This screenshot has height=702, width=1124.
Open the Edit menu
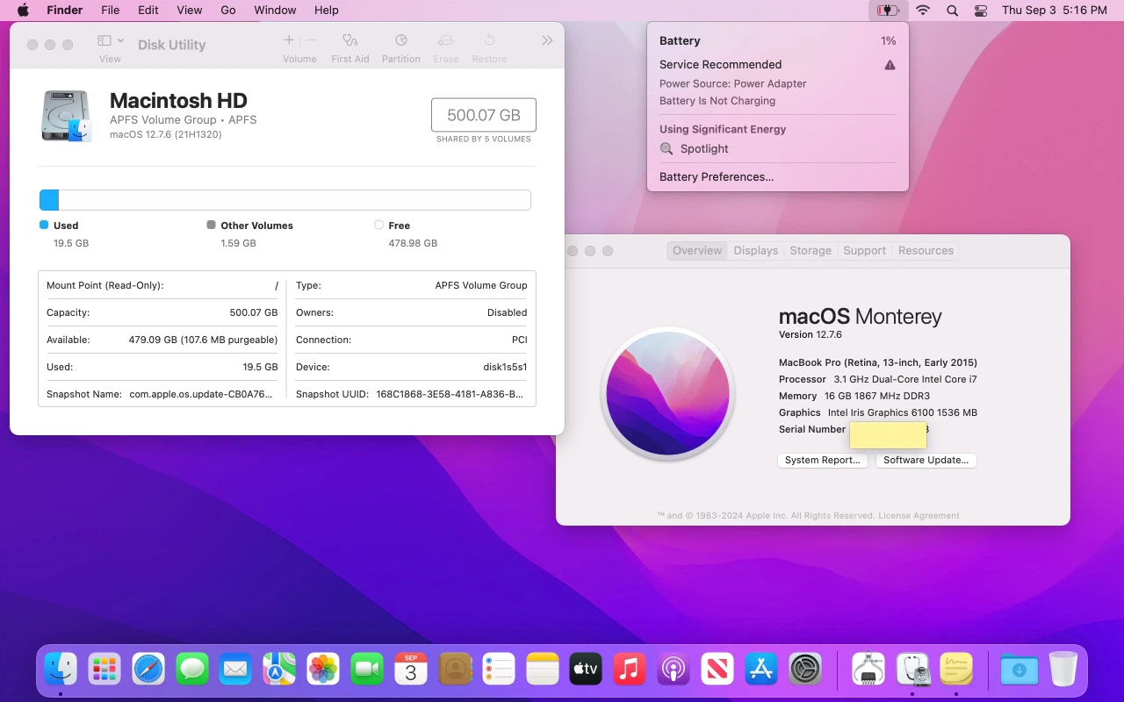148,11
